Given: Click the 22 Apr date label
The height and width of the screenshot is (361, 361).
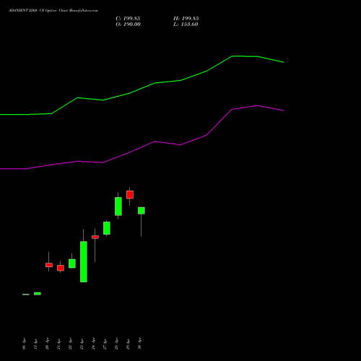Looking at the screenshot, I should pyautogui.click(x=70, y=344).
